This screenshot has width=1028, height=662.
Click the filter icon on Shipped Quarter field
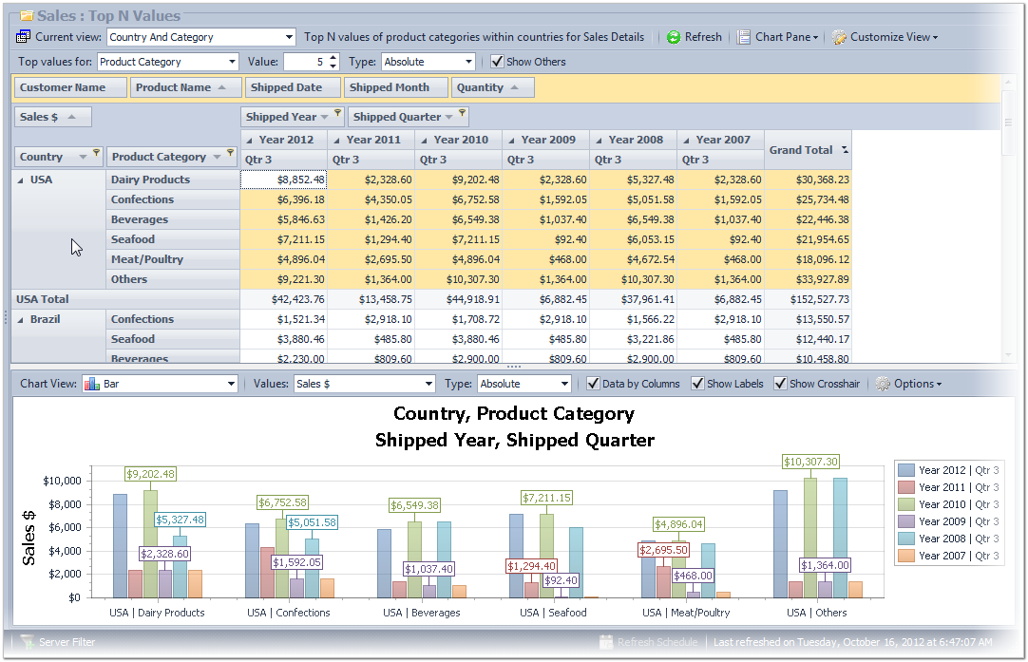pos(463,112)
